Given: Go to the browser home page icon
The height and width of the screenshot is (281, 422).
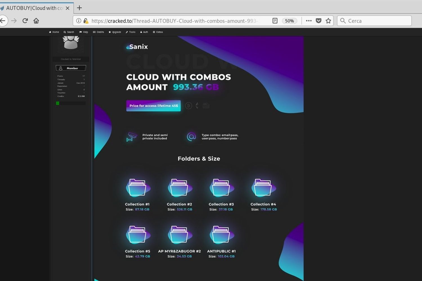Looking at the screenshot, I should [36, 21].
